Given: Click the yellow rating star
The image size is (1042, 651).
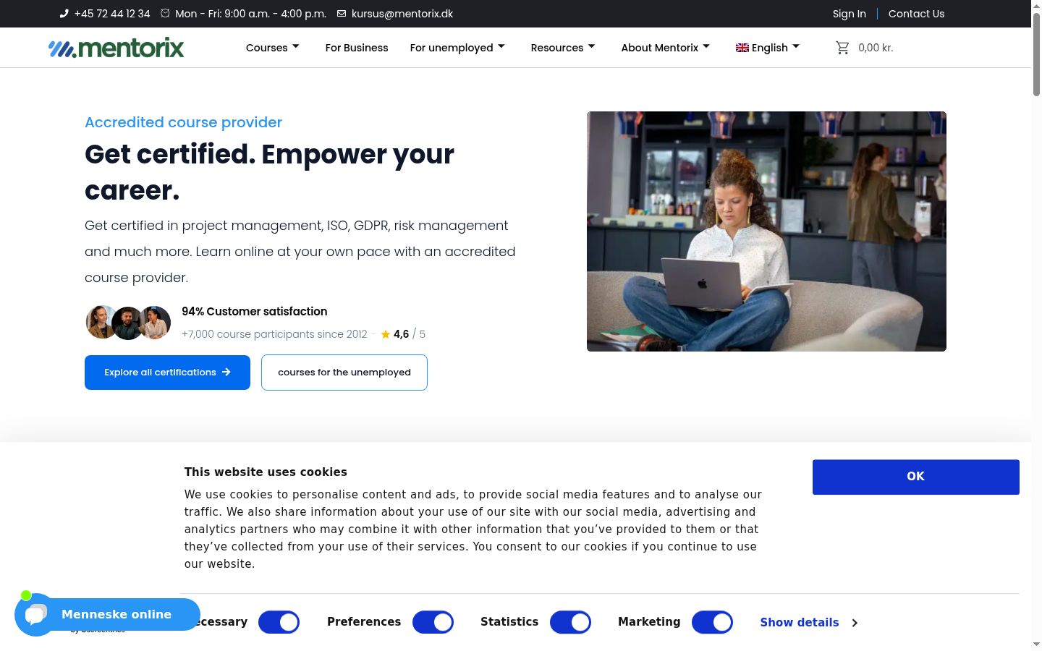Looking at the screenshot, I should click(x=386, y=334).
